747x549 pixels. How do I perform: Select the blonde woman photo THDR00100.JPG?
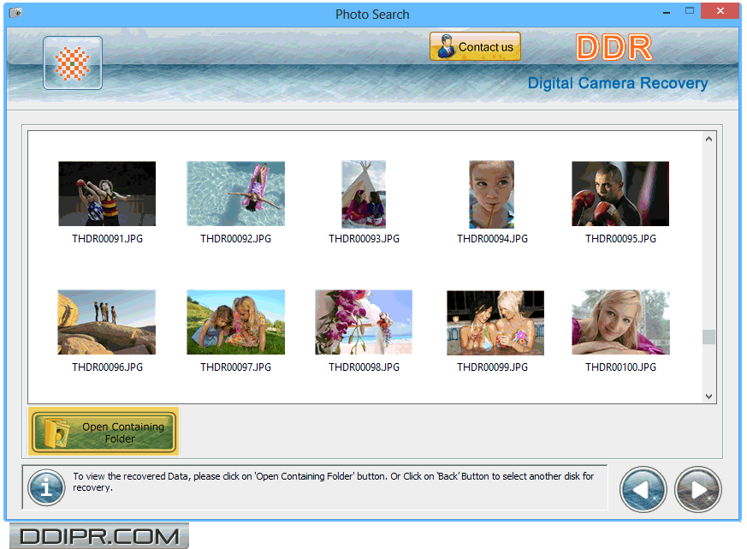620,322
